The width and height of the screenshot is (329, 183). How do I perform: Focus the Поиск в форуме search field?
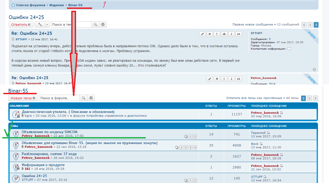tap(60, 98)
